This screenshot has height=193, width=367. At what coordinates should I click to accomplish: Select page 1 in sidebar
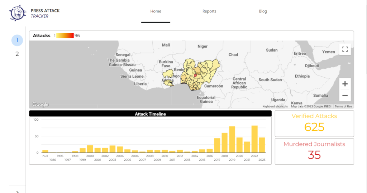[17, 40]
